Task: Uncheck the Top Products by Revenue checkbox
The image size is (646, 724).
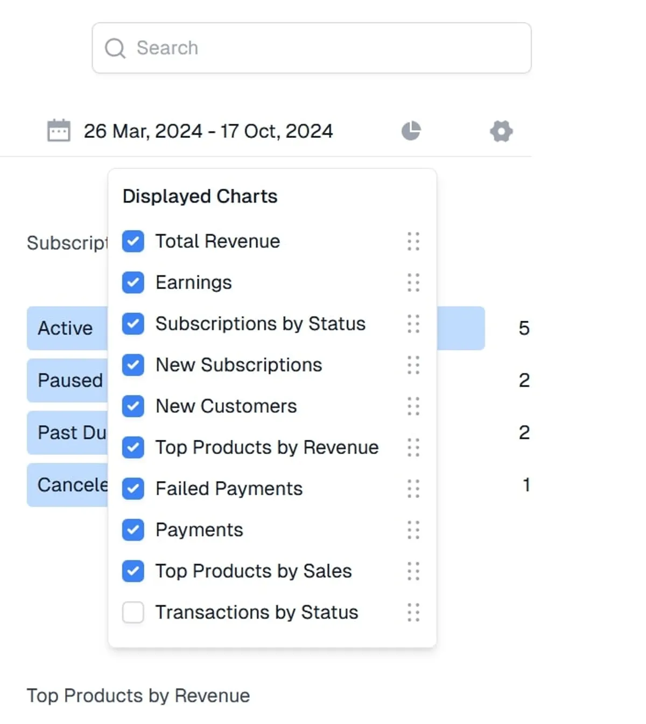Action: 133,447
